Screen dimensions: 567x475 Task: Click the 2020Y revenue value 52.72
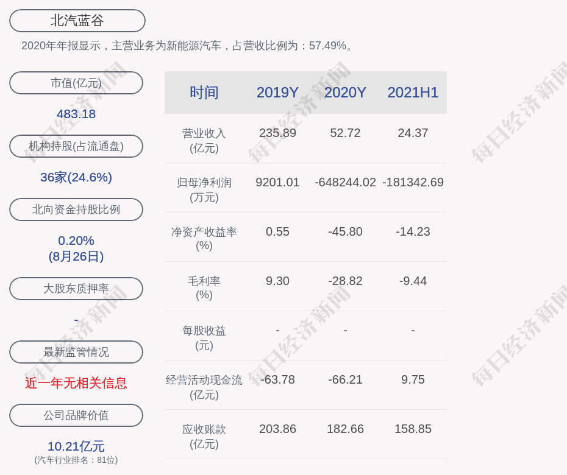(x=345, y=133)
